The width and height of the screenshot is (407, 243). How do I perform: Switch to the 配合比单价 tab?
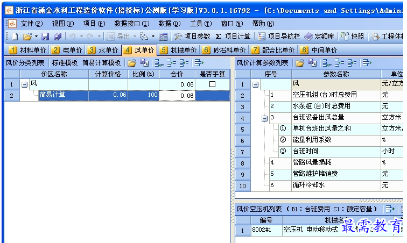272,50
